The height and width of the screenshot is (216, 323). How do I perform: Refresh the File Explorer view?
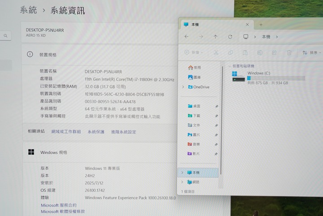click(x=230, y=37)
